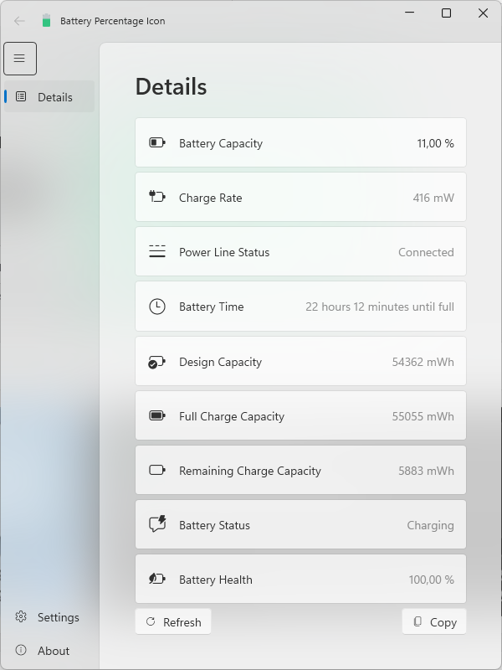502x670 pixels.
Task: Select the 5883 mWh value
Action: [426, 471]
